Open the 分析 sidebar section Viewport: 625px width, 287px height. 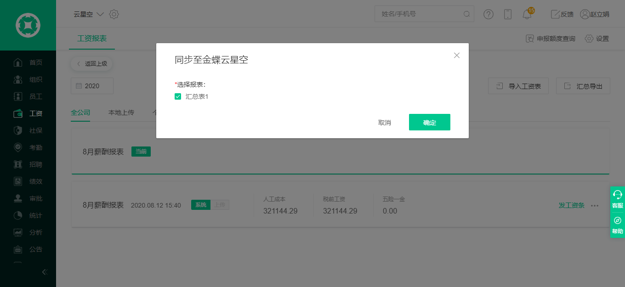pos(28,232)
